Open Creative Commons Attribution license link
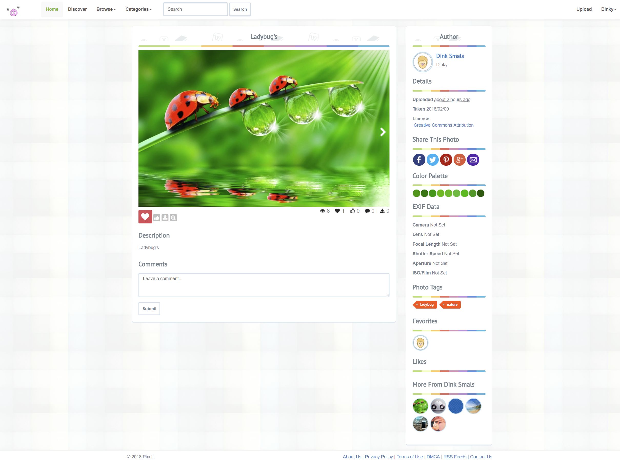The width and height of the screenshot is (620, 473). tap(443, 125)
